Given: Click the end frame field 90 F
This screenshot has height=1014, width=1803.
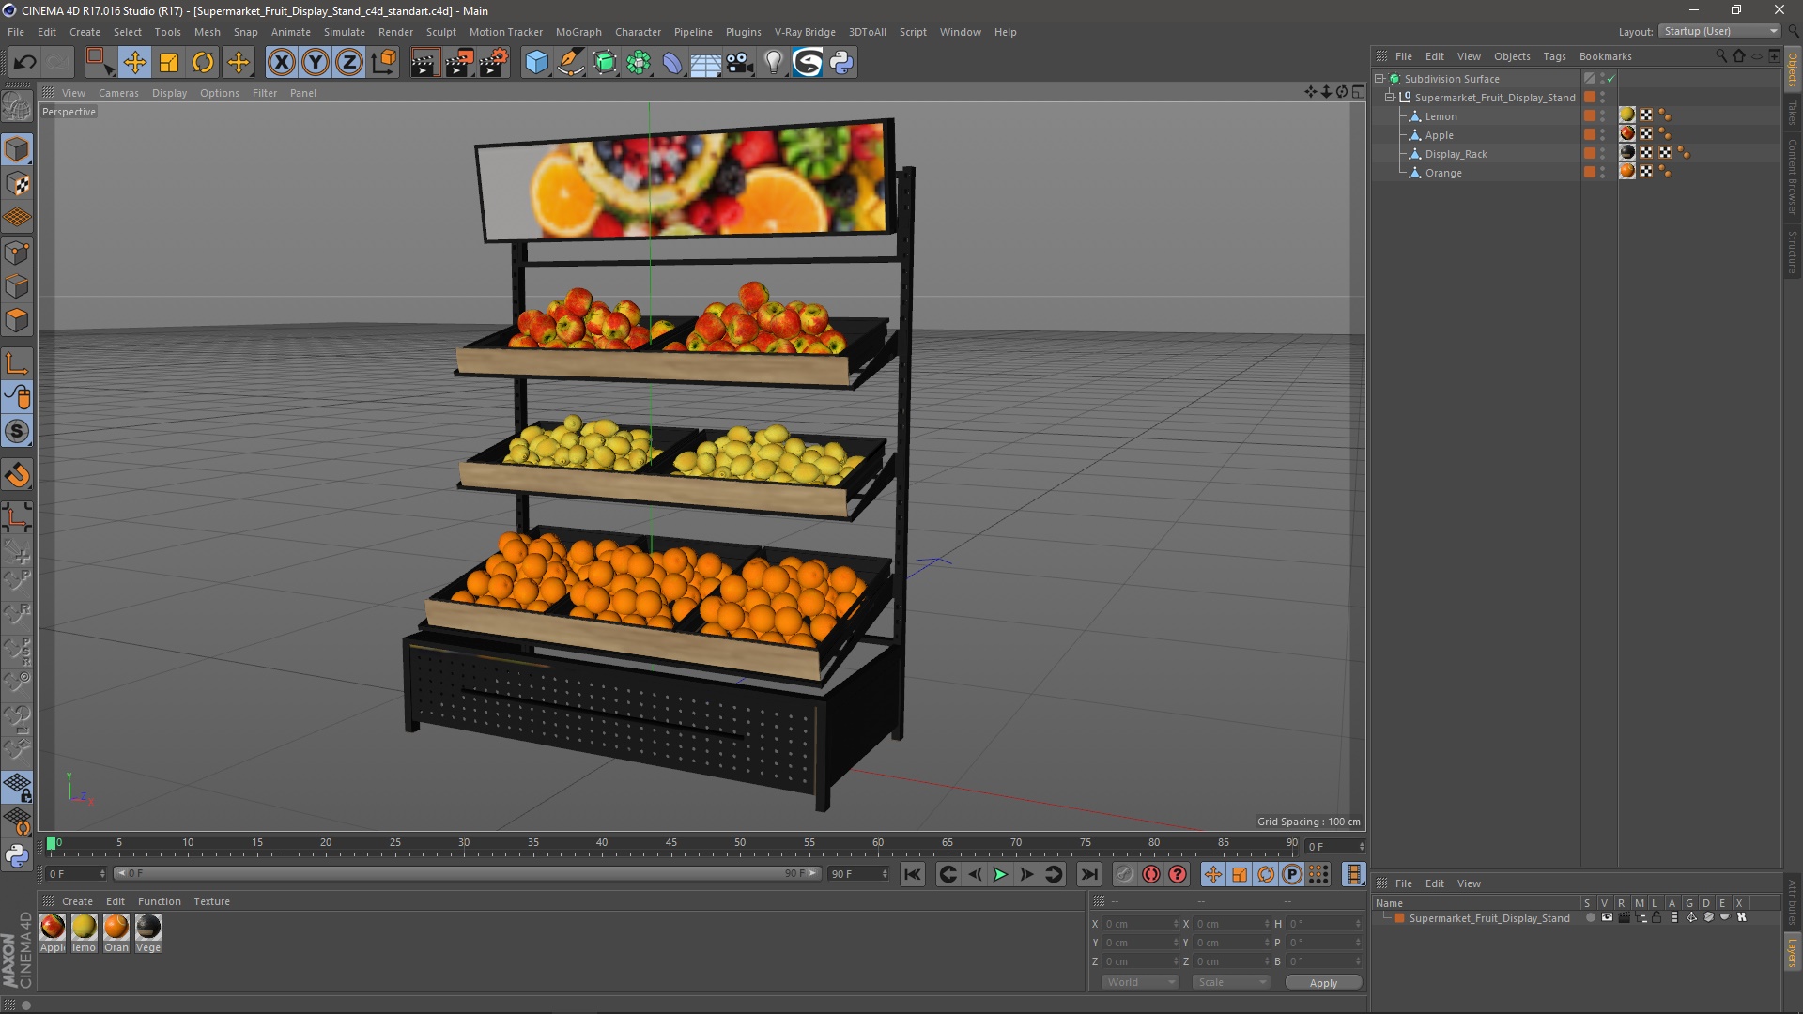Looking at the screenshot, I should pos(857,874).
